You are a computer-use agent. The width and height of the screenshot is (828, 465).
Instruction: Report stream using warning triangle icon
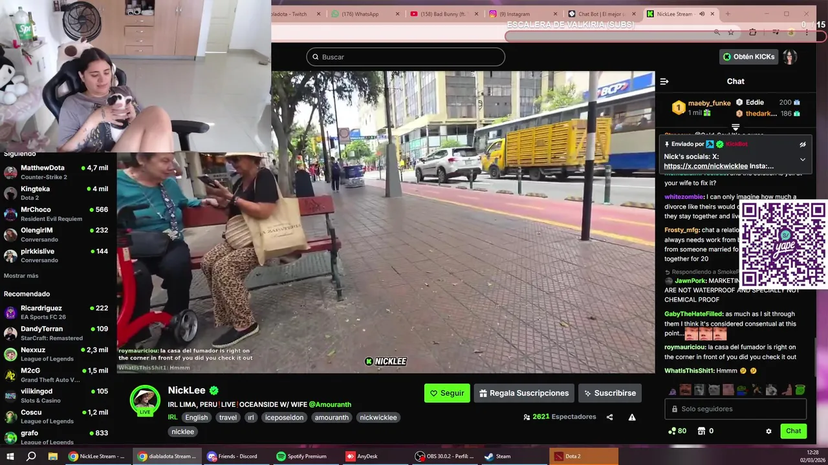click(632, 417)
